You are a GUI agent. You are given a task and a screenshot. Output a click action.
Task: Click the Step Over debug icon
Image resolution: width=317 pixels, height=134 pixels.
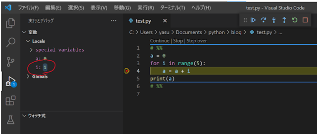[x=263, y=20]
